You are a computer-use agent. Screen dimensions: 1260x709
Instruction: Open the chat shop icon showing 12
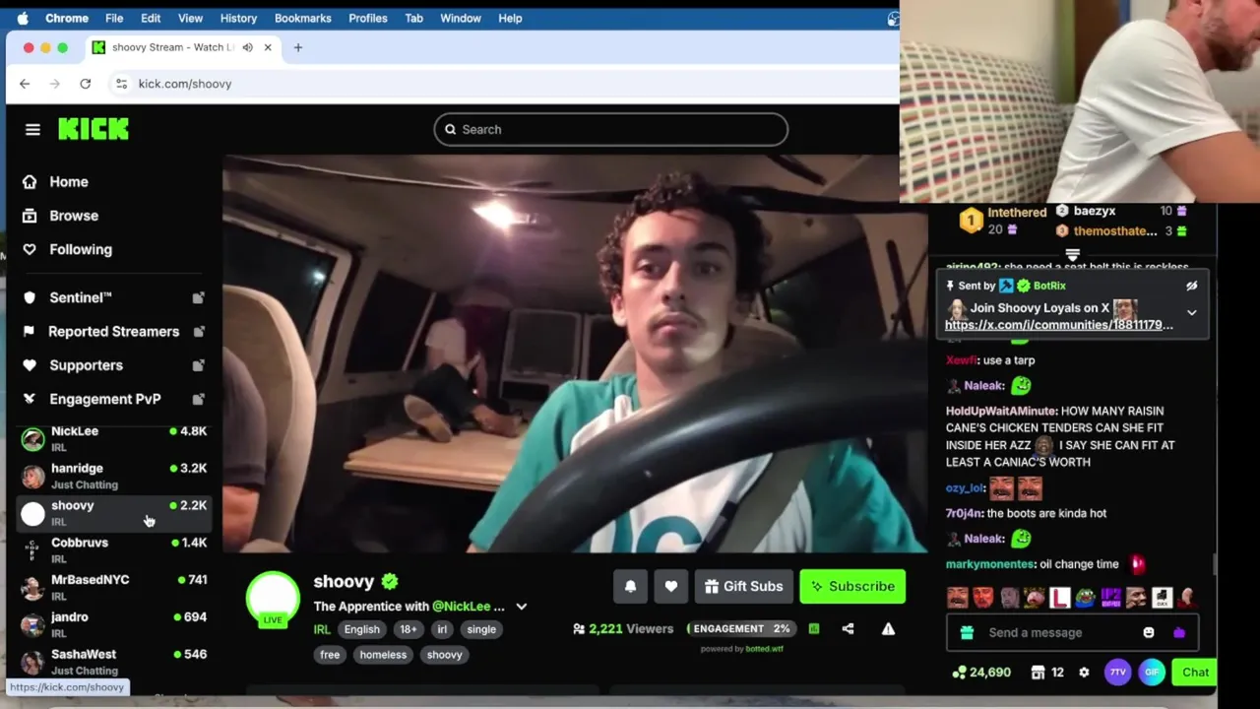(1047, 673)
